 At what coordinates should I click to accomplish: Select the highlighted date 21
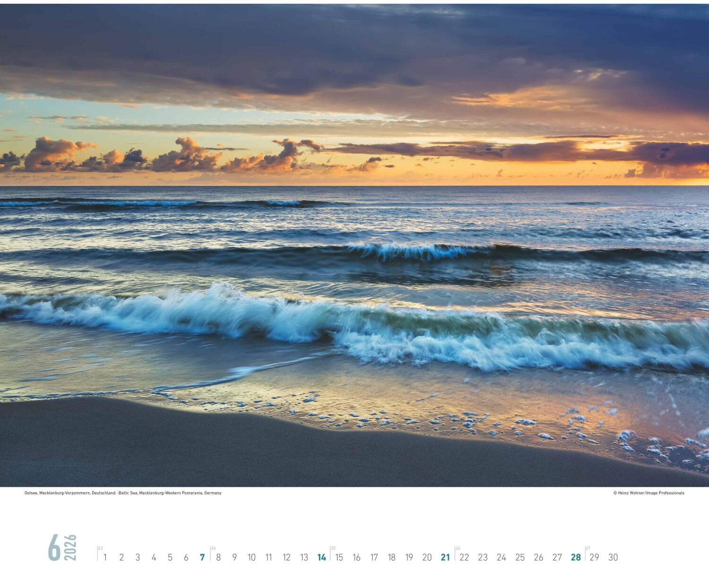[x=445, y=557]
